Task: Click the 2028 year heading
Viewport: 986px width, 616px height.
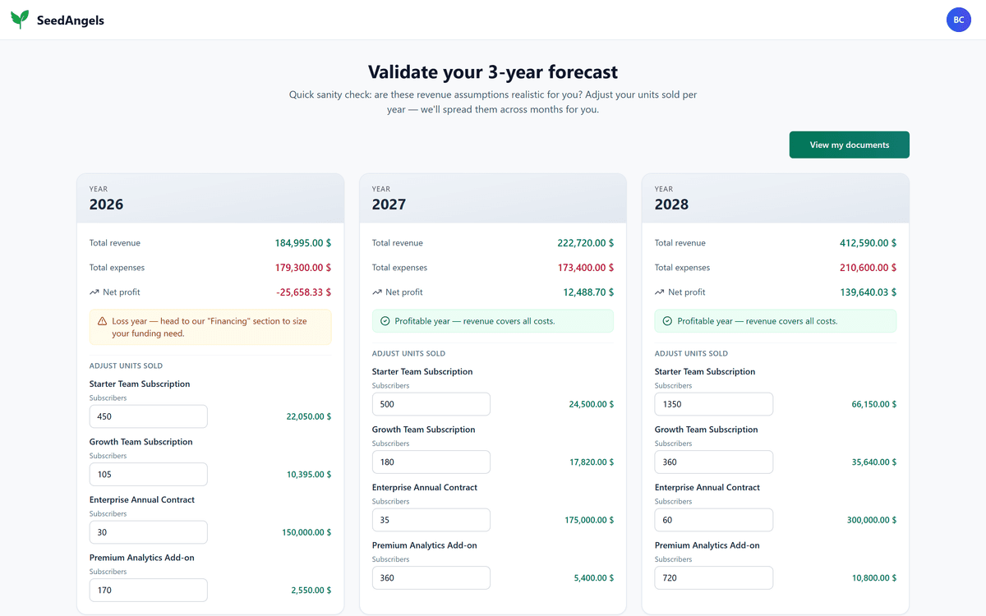Action: 672,205
